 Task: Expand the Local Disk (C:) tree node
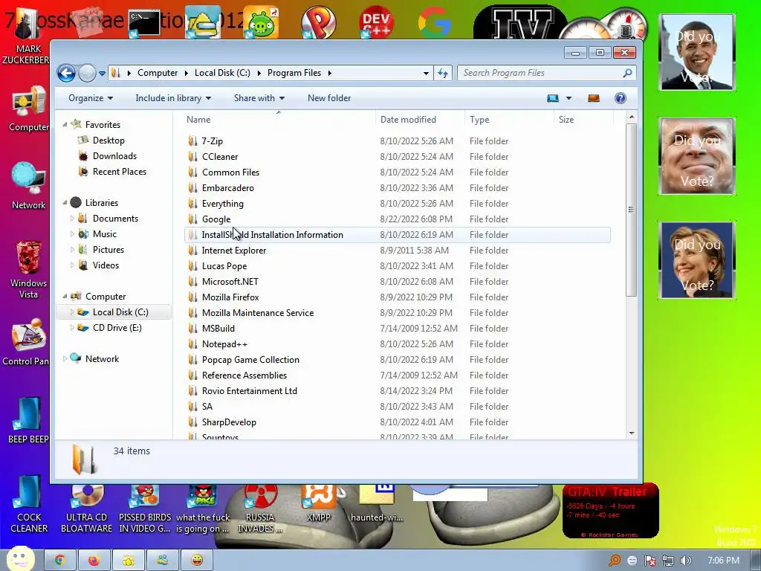pyautogui.click(x=72, y=312)
